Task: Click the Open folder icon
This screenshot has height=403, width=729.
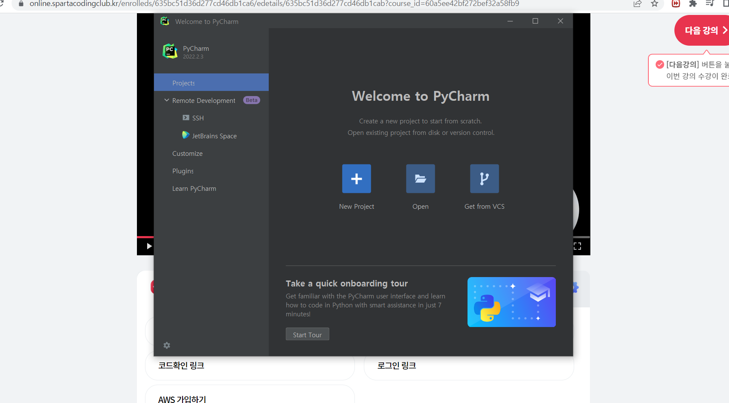Action: tap(421, 178)
